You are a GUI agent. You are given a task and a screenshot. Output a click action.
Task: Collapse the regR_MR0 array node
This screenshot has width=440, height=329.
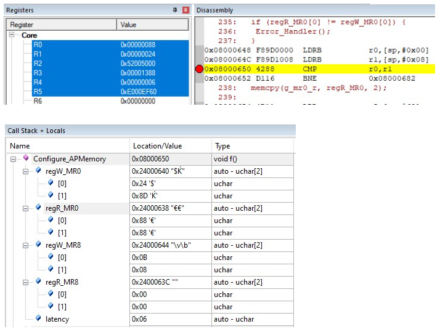[26, 208]
